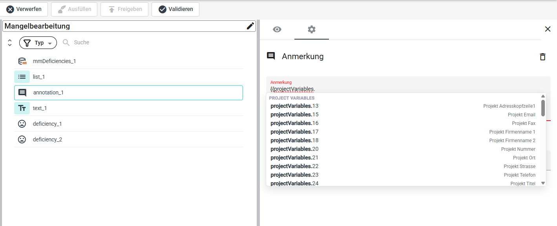This screenshot has width=557, height=226.
Task: Click the Ausfüllen button
Action: [x=74, y=9]
